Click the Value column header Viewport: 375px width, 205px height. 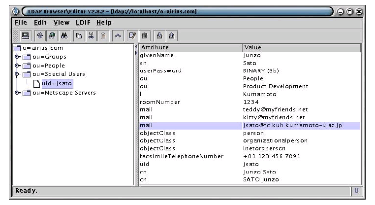point(301,47)
